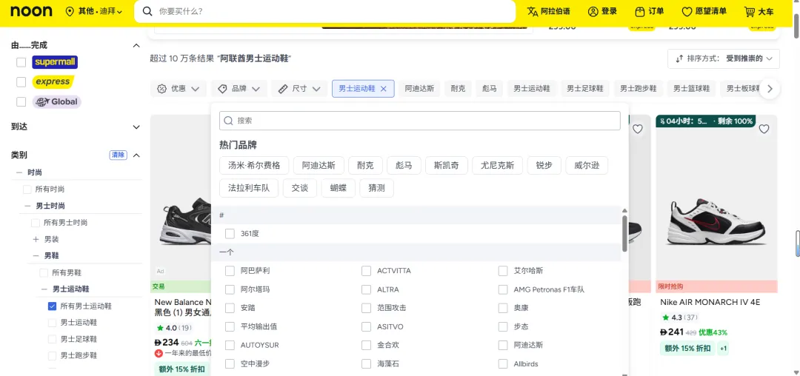Click the noon logo
Image resolution: width=800 pixels, height=376 pixels.
pos(31,11)
